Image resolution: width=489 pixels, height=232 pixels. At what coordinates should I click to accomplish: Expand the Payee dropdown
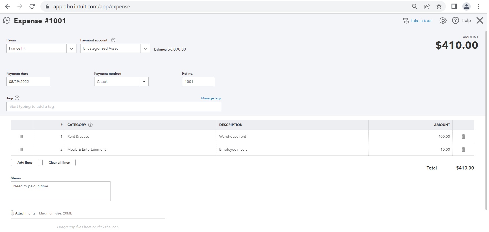click(x=71, y=49)
